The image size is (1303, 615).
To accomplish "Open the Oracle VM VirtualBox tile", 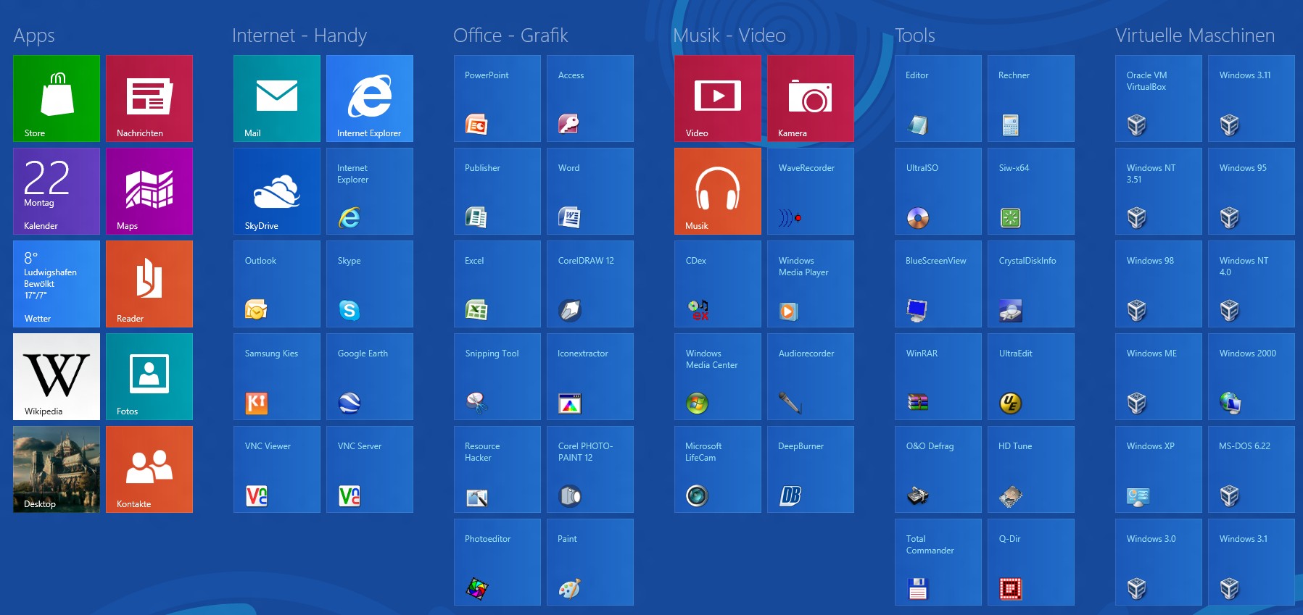I will pyautogui.click(x=1159, y=99).
